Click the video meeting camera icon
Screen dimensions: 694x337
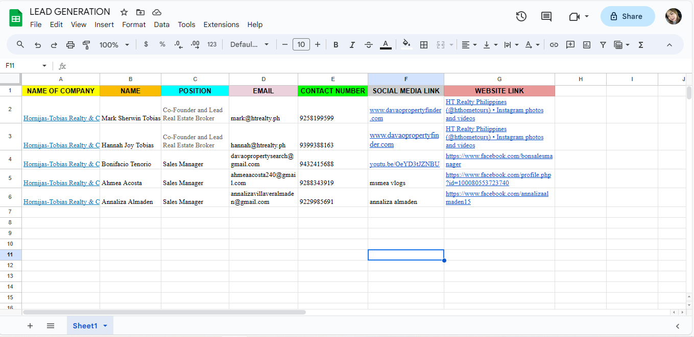574,16
